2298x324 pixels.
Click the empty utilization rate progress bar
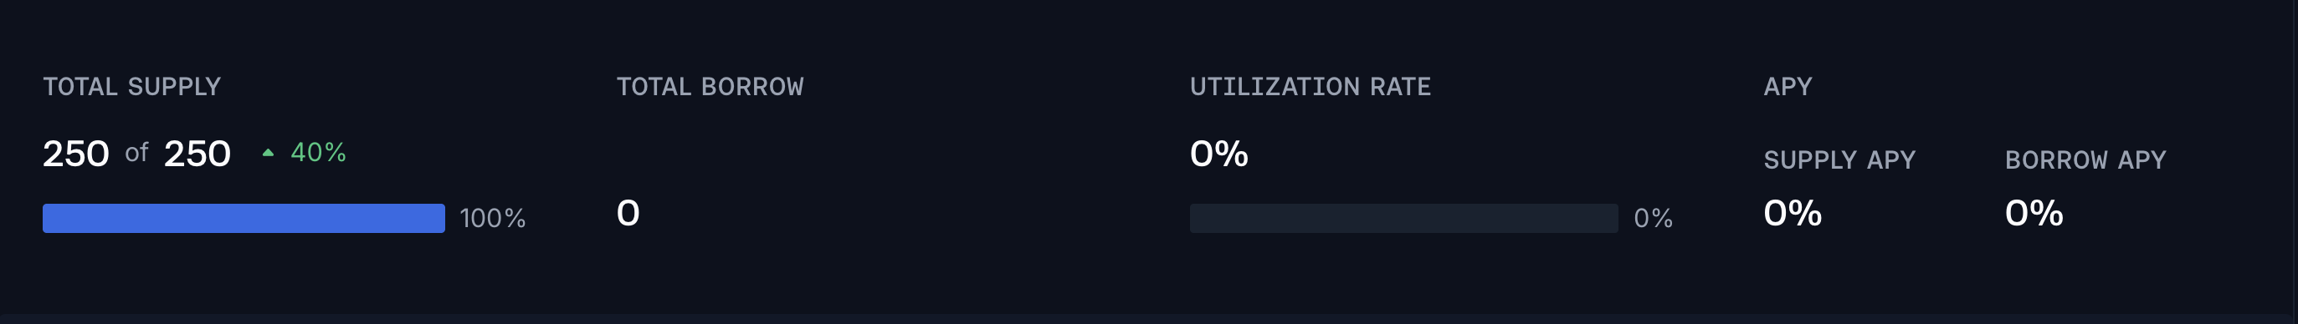click(x=1403, y=218)
